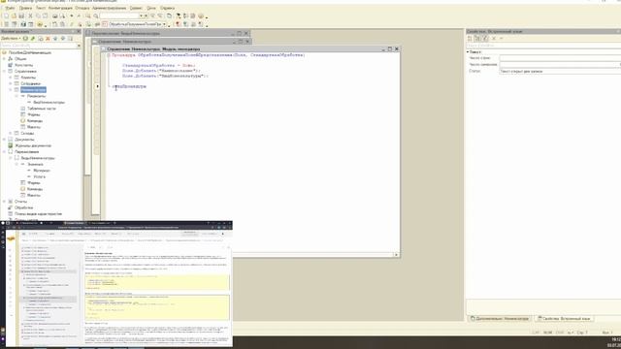The width and height of the screenshot is (621, 349).
Task: Toggle by-categories view in properties panel
Action: 477,38
